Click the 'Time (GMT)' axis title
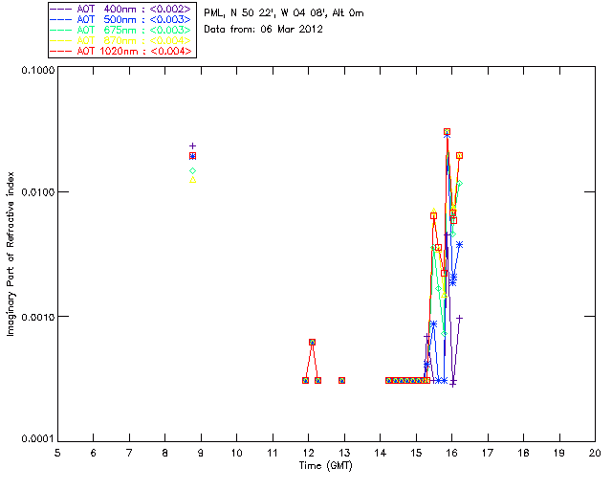The width and height of the screenshot is (612, 490). [x=326, y=465]
